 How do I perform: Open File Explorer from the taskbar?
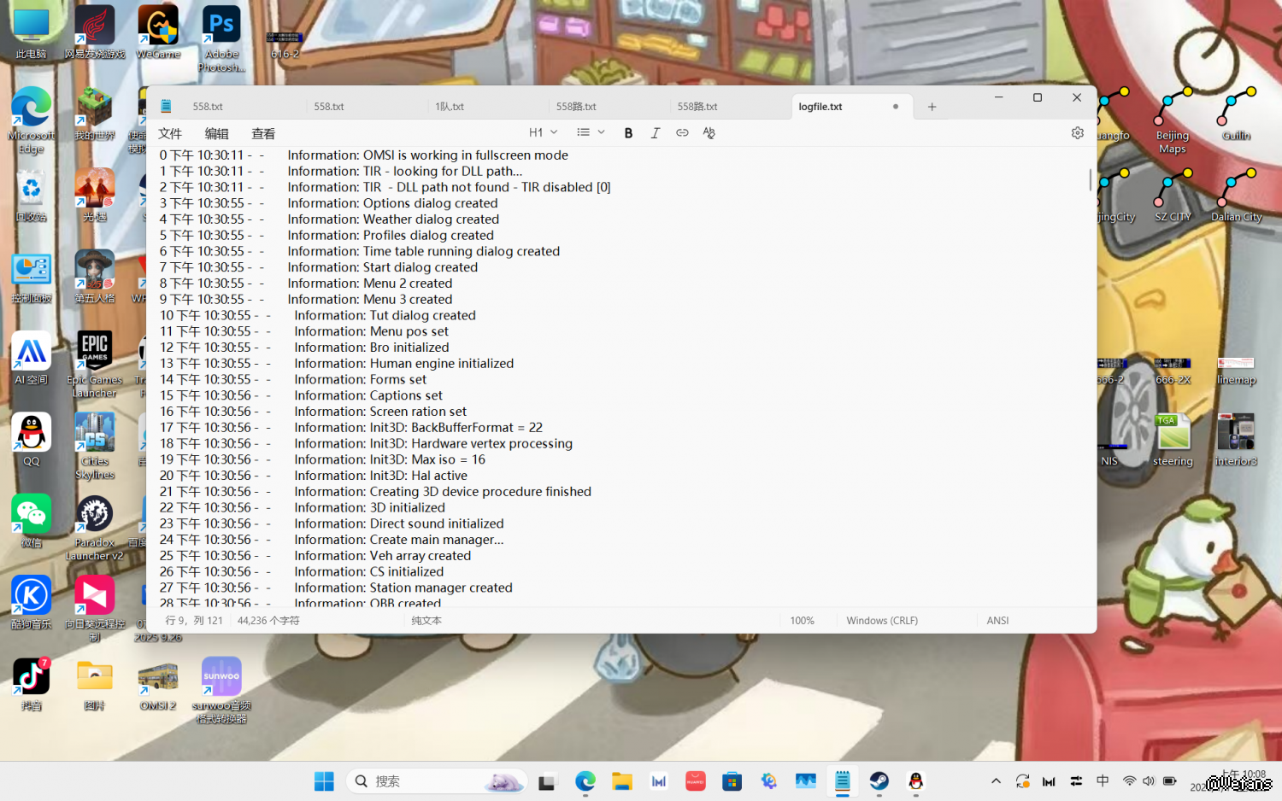pyautogui.click(x=621, y=781)
